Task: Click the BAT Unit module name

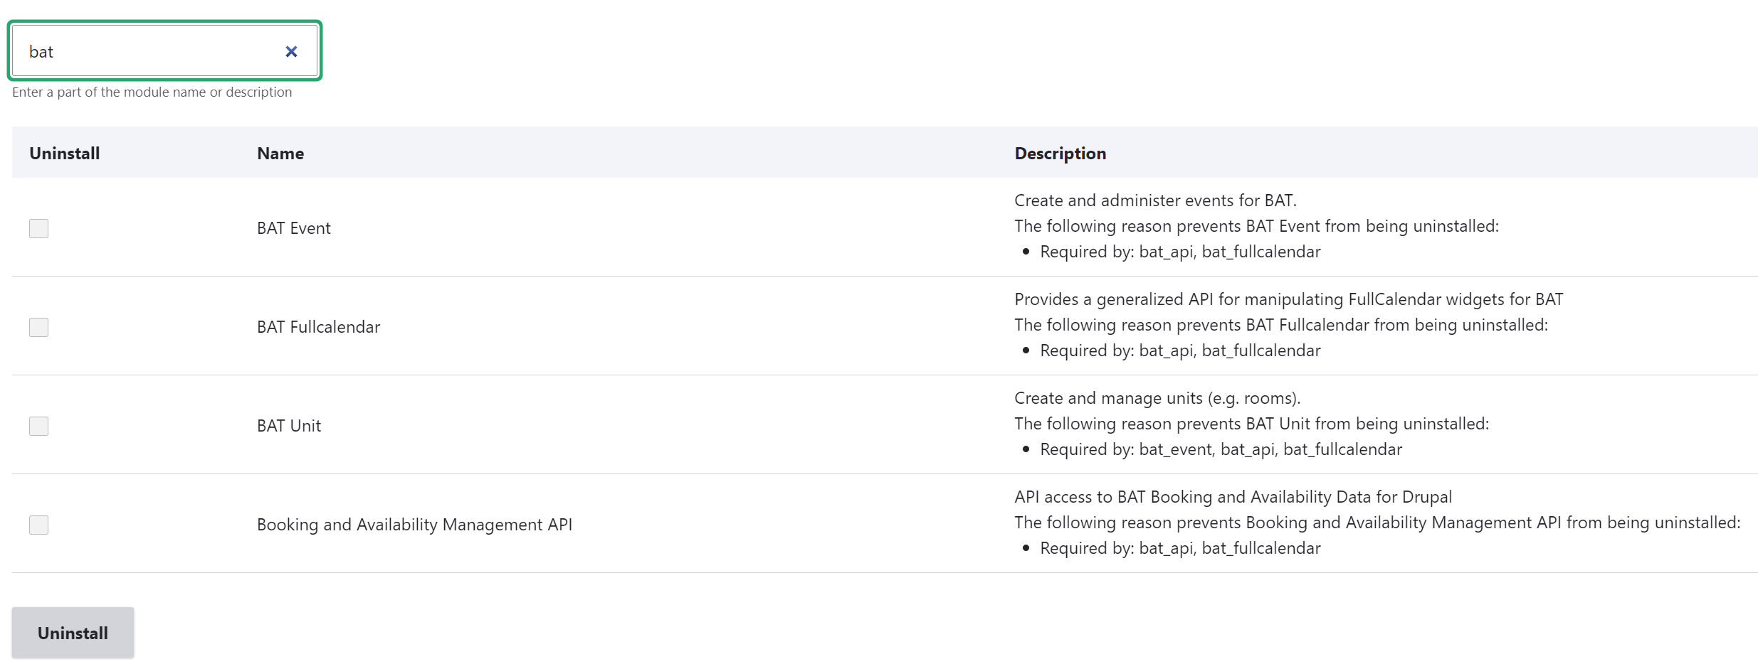Action: (x=288, y=426)
